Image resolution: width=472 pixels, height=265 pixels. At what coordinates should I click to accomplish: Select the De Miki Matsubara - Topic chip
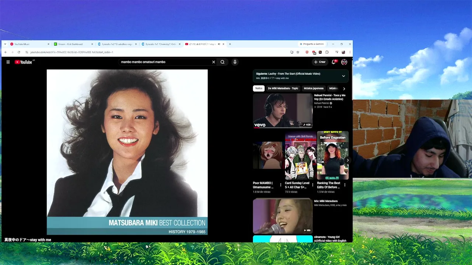tap(283, 88)
